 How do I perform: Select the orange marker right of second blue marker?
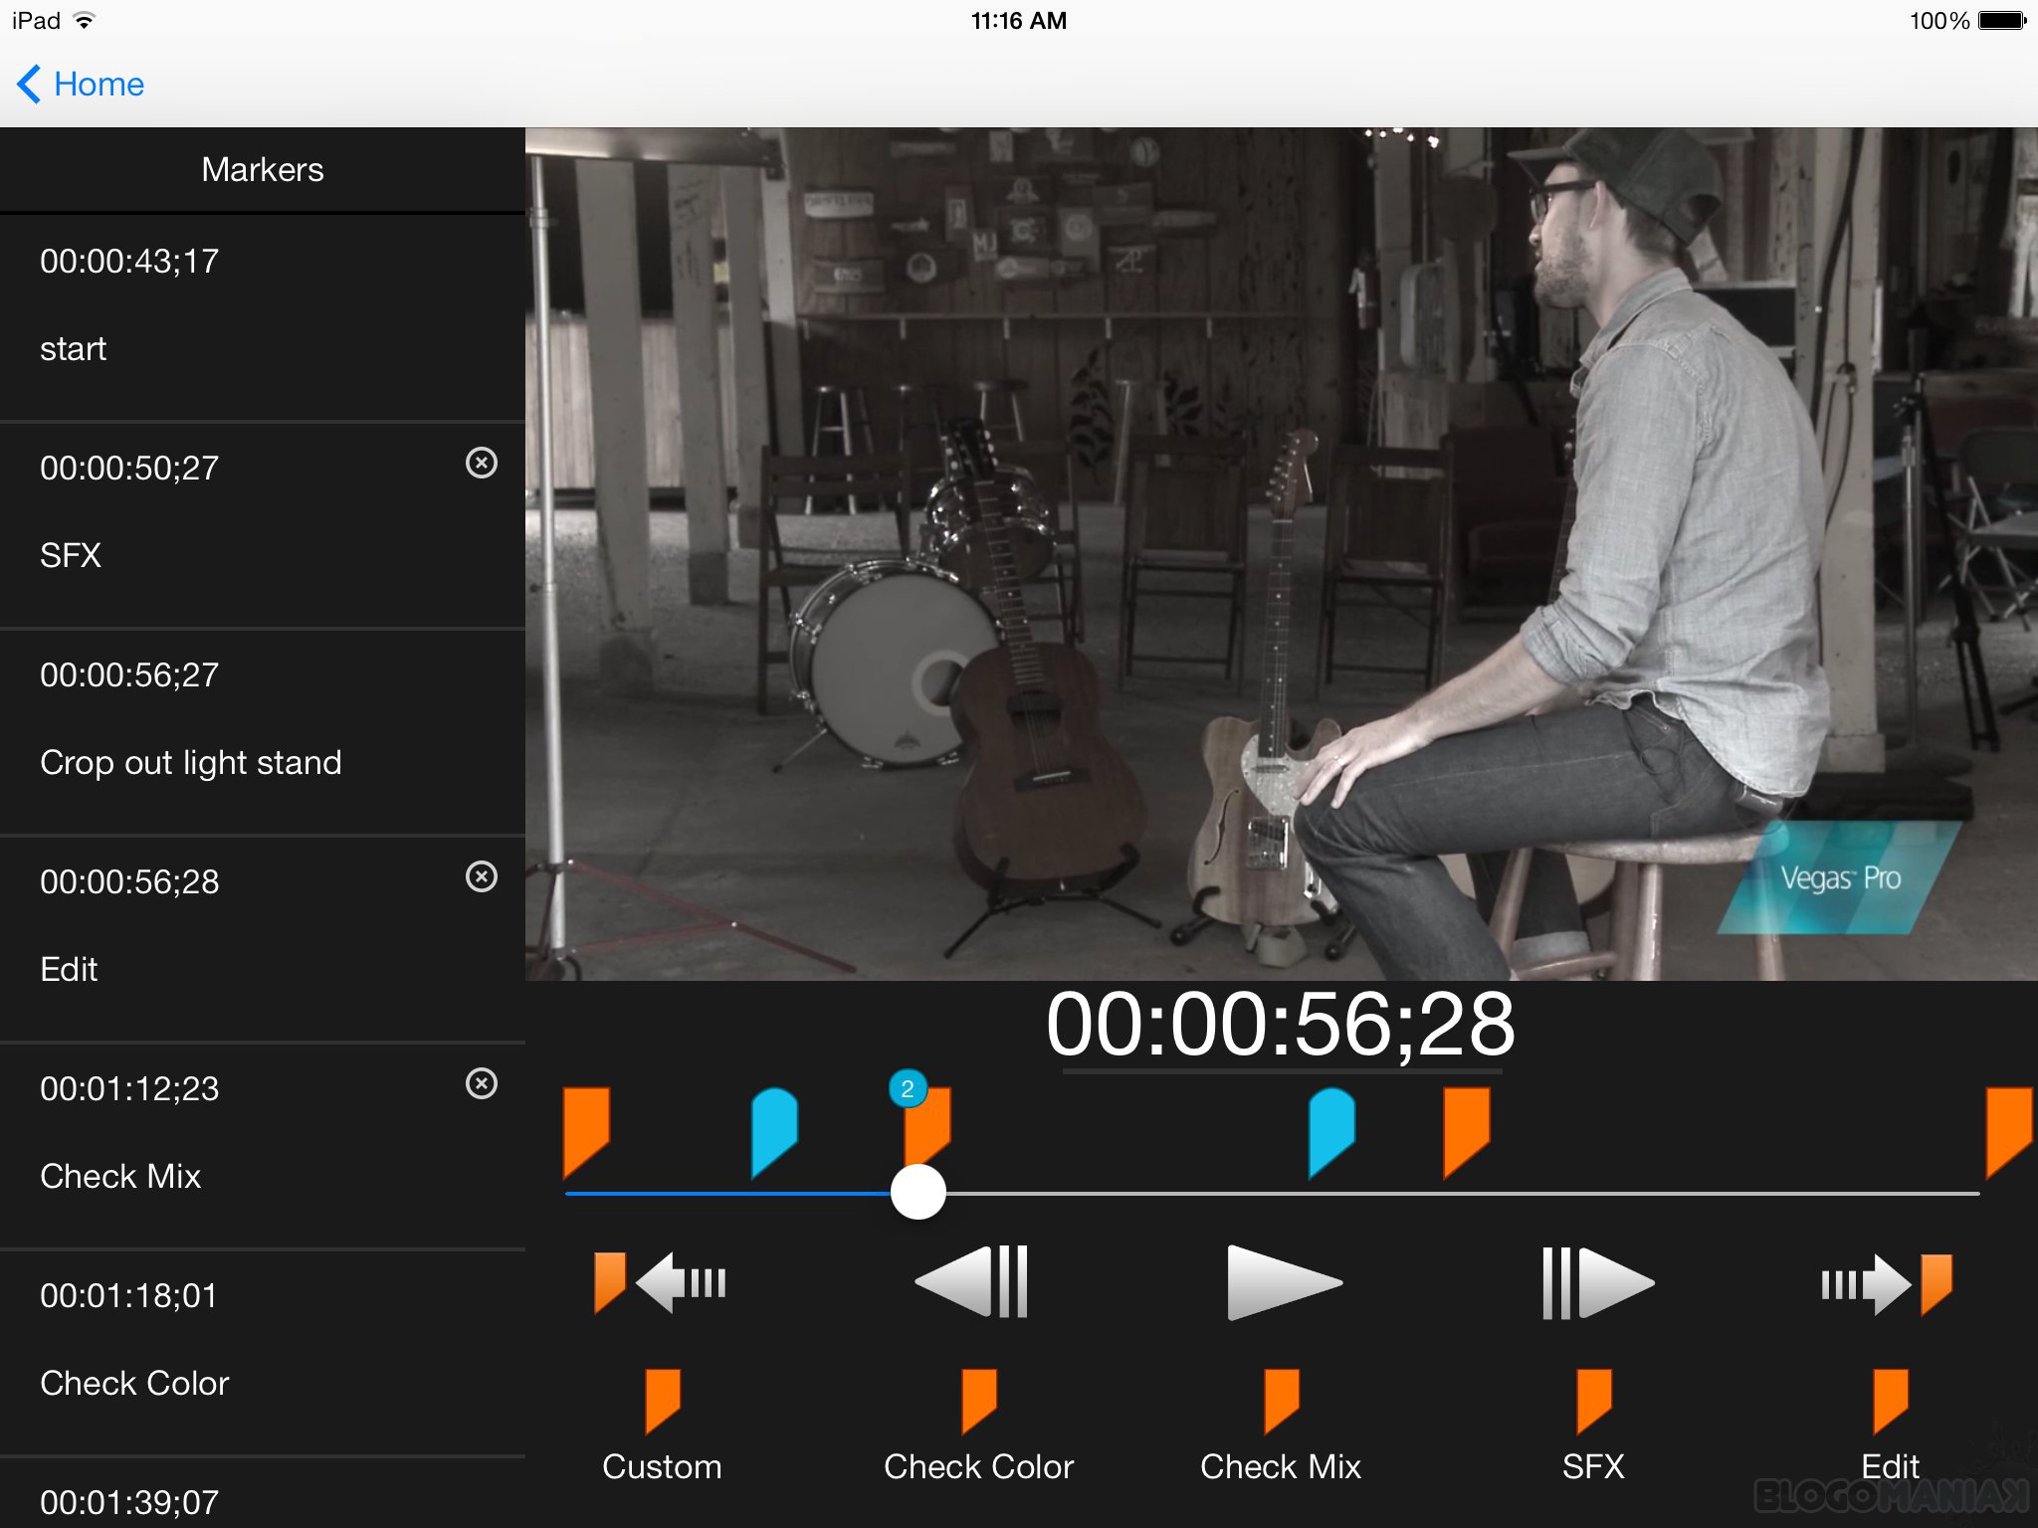tap(1467, 1132)
